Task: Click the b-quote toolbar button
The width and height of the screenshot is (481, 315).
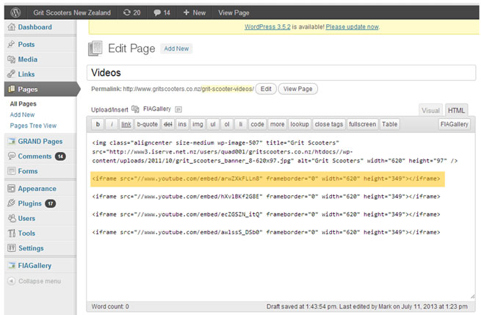Action: tap(148, 124)
